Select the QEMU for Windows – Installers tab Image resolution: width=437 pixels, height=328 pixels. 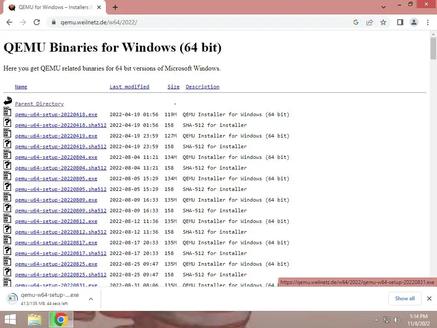(54, 8)
